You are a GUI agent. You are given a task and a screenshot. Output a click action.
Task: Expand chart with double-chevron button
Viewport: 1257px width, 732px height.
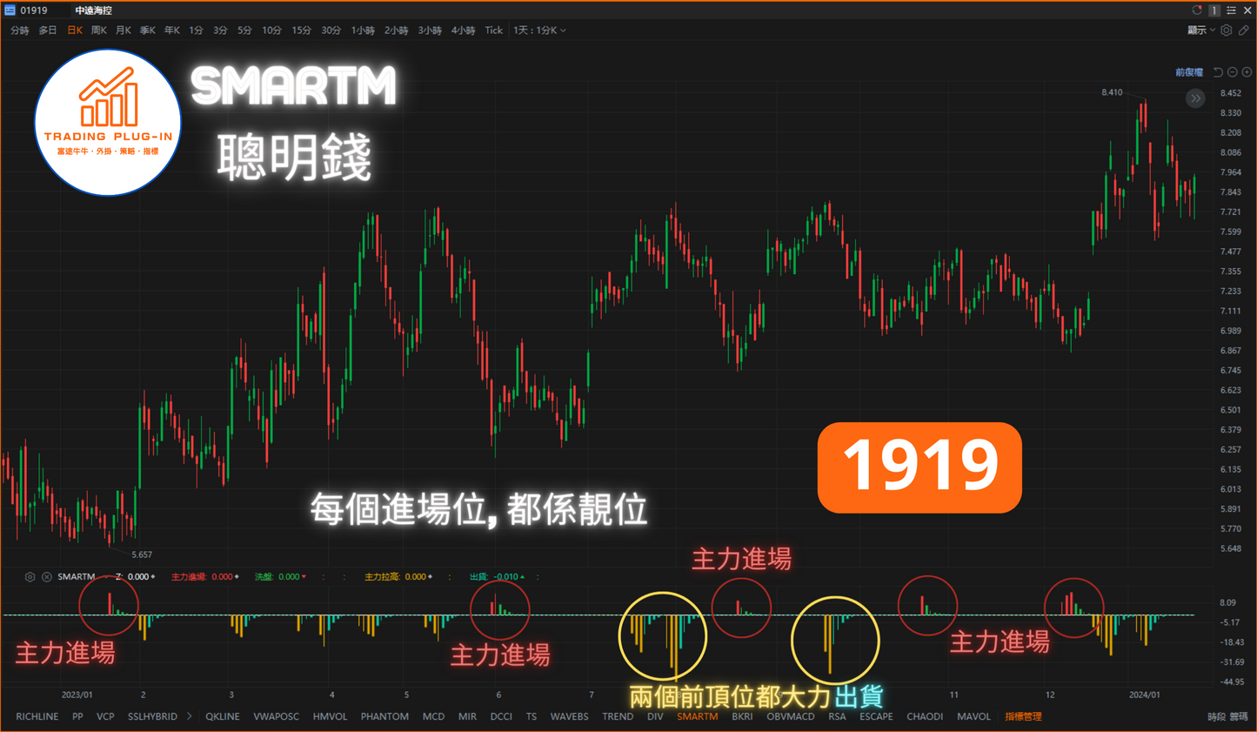coord(1196,98)
